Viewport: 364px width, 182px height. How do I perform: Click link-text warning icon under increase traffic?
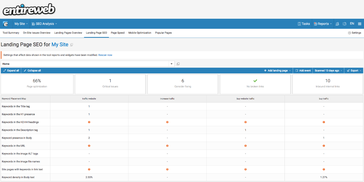[x=167, y=170]
